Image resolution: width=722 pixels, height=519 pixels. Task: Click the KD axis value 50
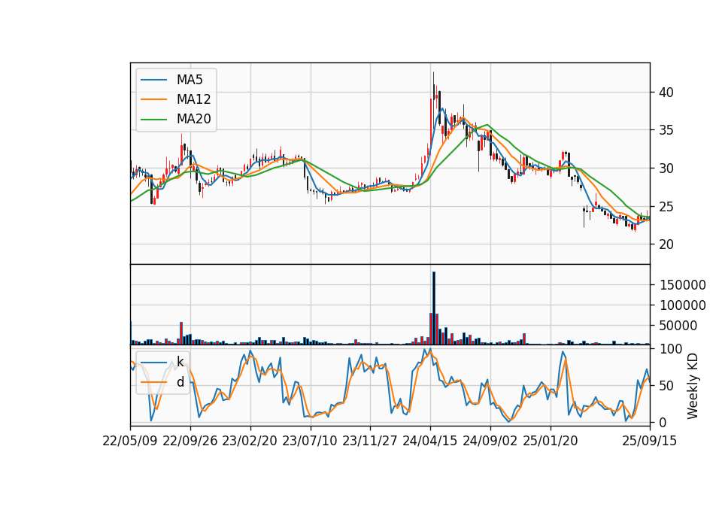666,386
